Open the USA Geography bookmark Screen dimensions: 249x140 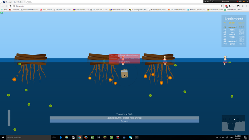138,10
